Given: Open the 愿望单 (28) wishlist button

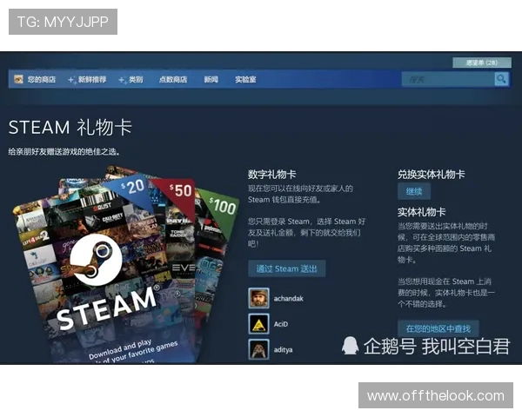Looking at the screenshot, I should click(482, 63).
